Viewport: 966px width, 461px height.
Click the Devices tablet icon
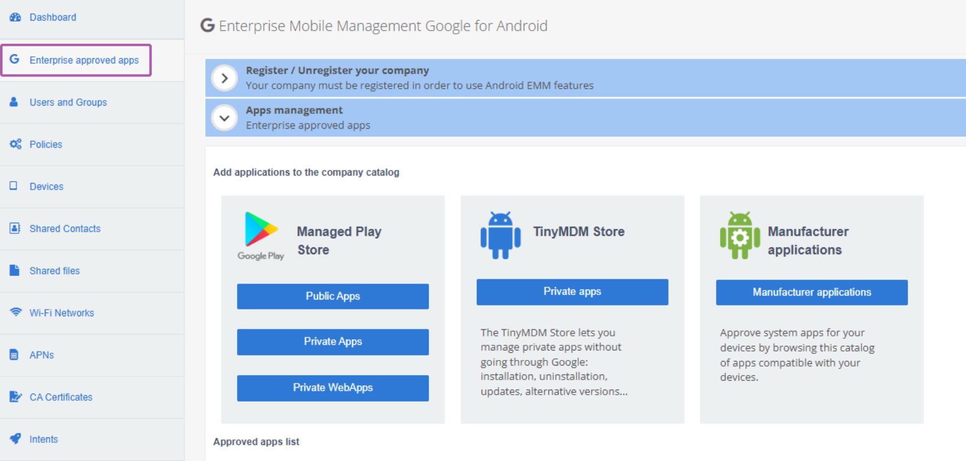pyautogui.click(x=14, y=186)
